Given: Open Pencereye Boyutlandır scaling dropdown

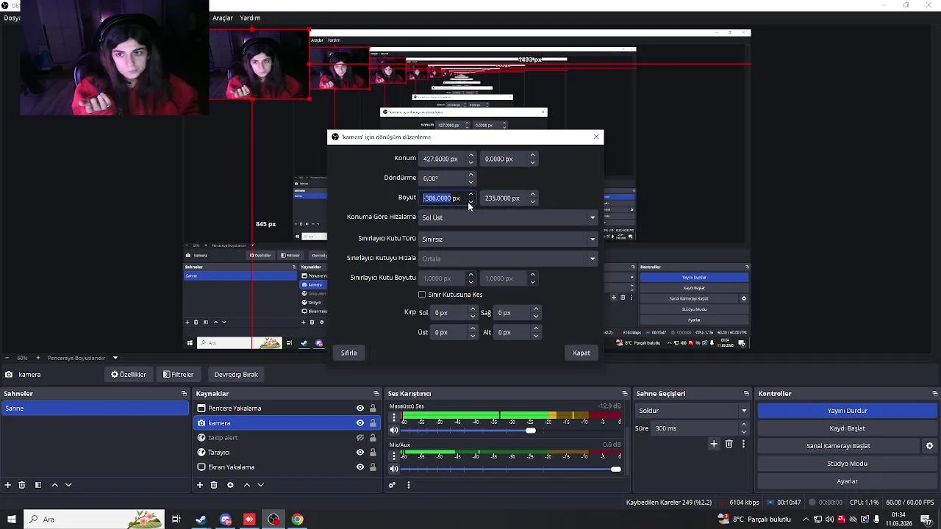Looking at the screenshot, I should click(82, 358).
